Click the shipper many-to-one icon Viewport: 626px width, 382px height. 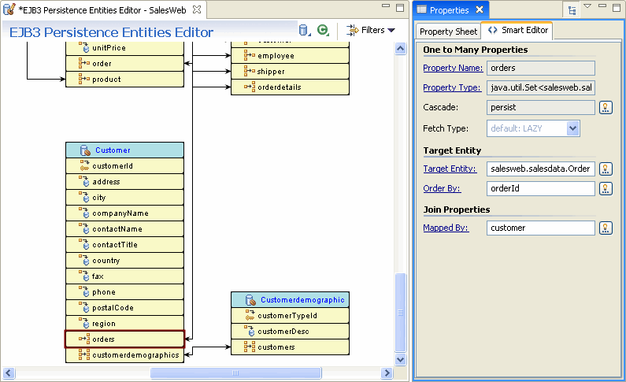click(250, 72)
